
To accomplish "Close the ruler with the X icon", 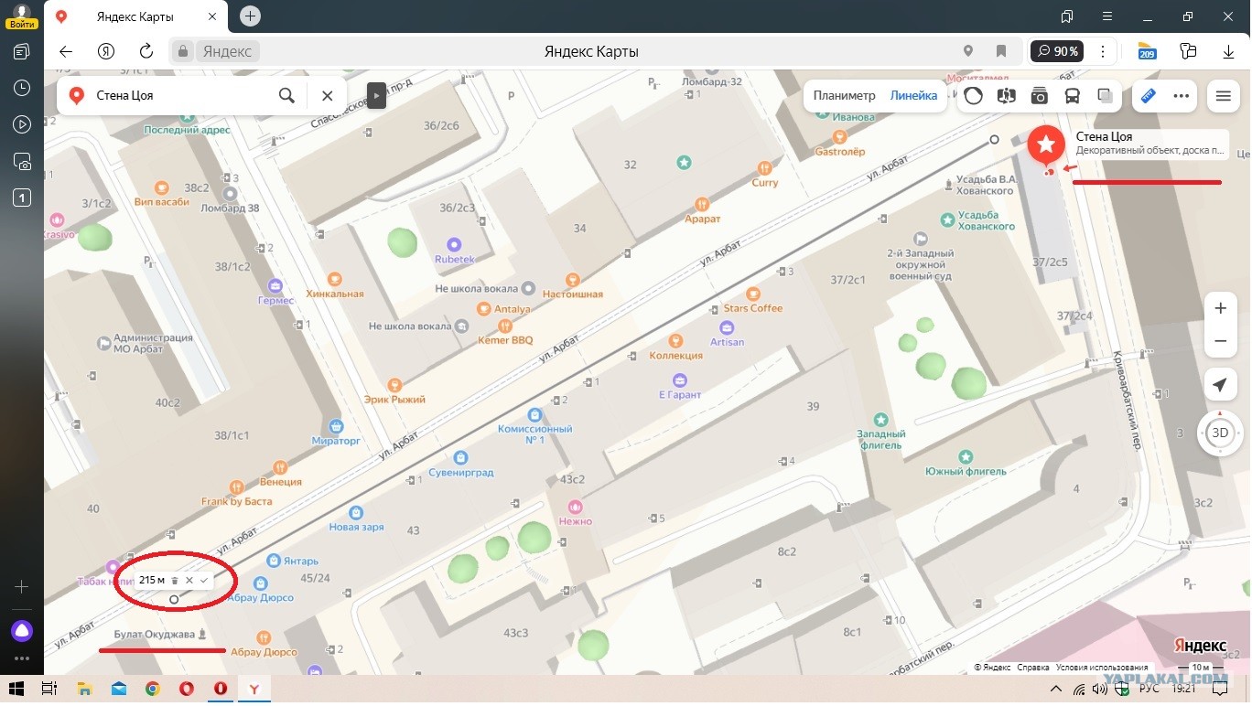I will click(x=189, y=581).
